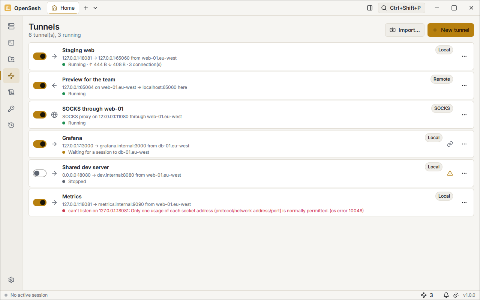Toggle the side panel layout icon
This screenshot has height=300, width=480.
(370, 8)
